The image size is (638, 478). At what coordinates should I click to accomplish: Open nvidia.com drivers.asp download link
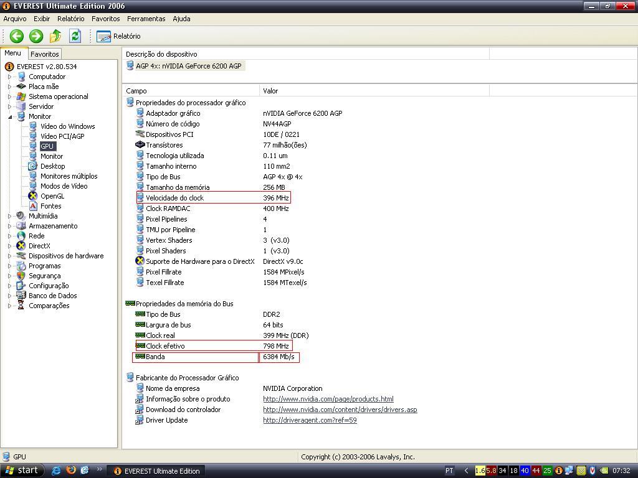coord(340,410)
